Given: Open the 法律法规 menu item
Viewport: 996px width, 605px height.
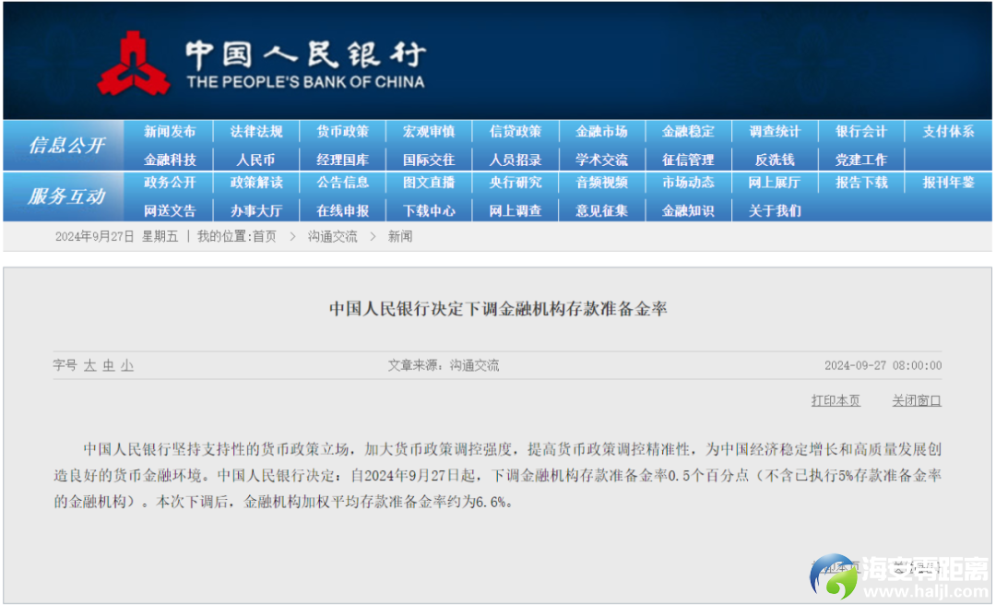Looking at the screenshot, I should point(256,132).
